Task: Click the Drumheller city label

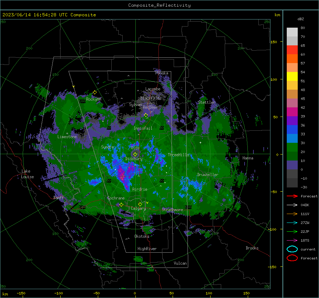Action: pos(208,175)
